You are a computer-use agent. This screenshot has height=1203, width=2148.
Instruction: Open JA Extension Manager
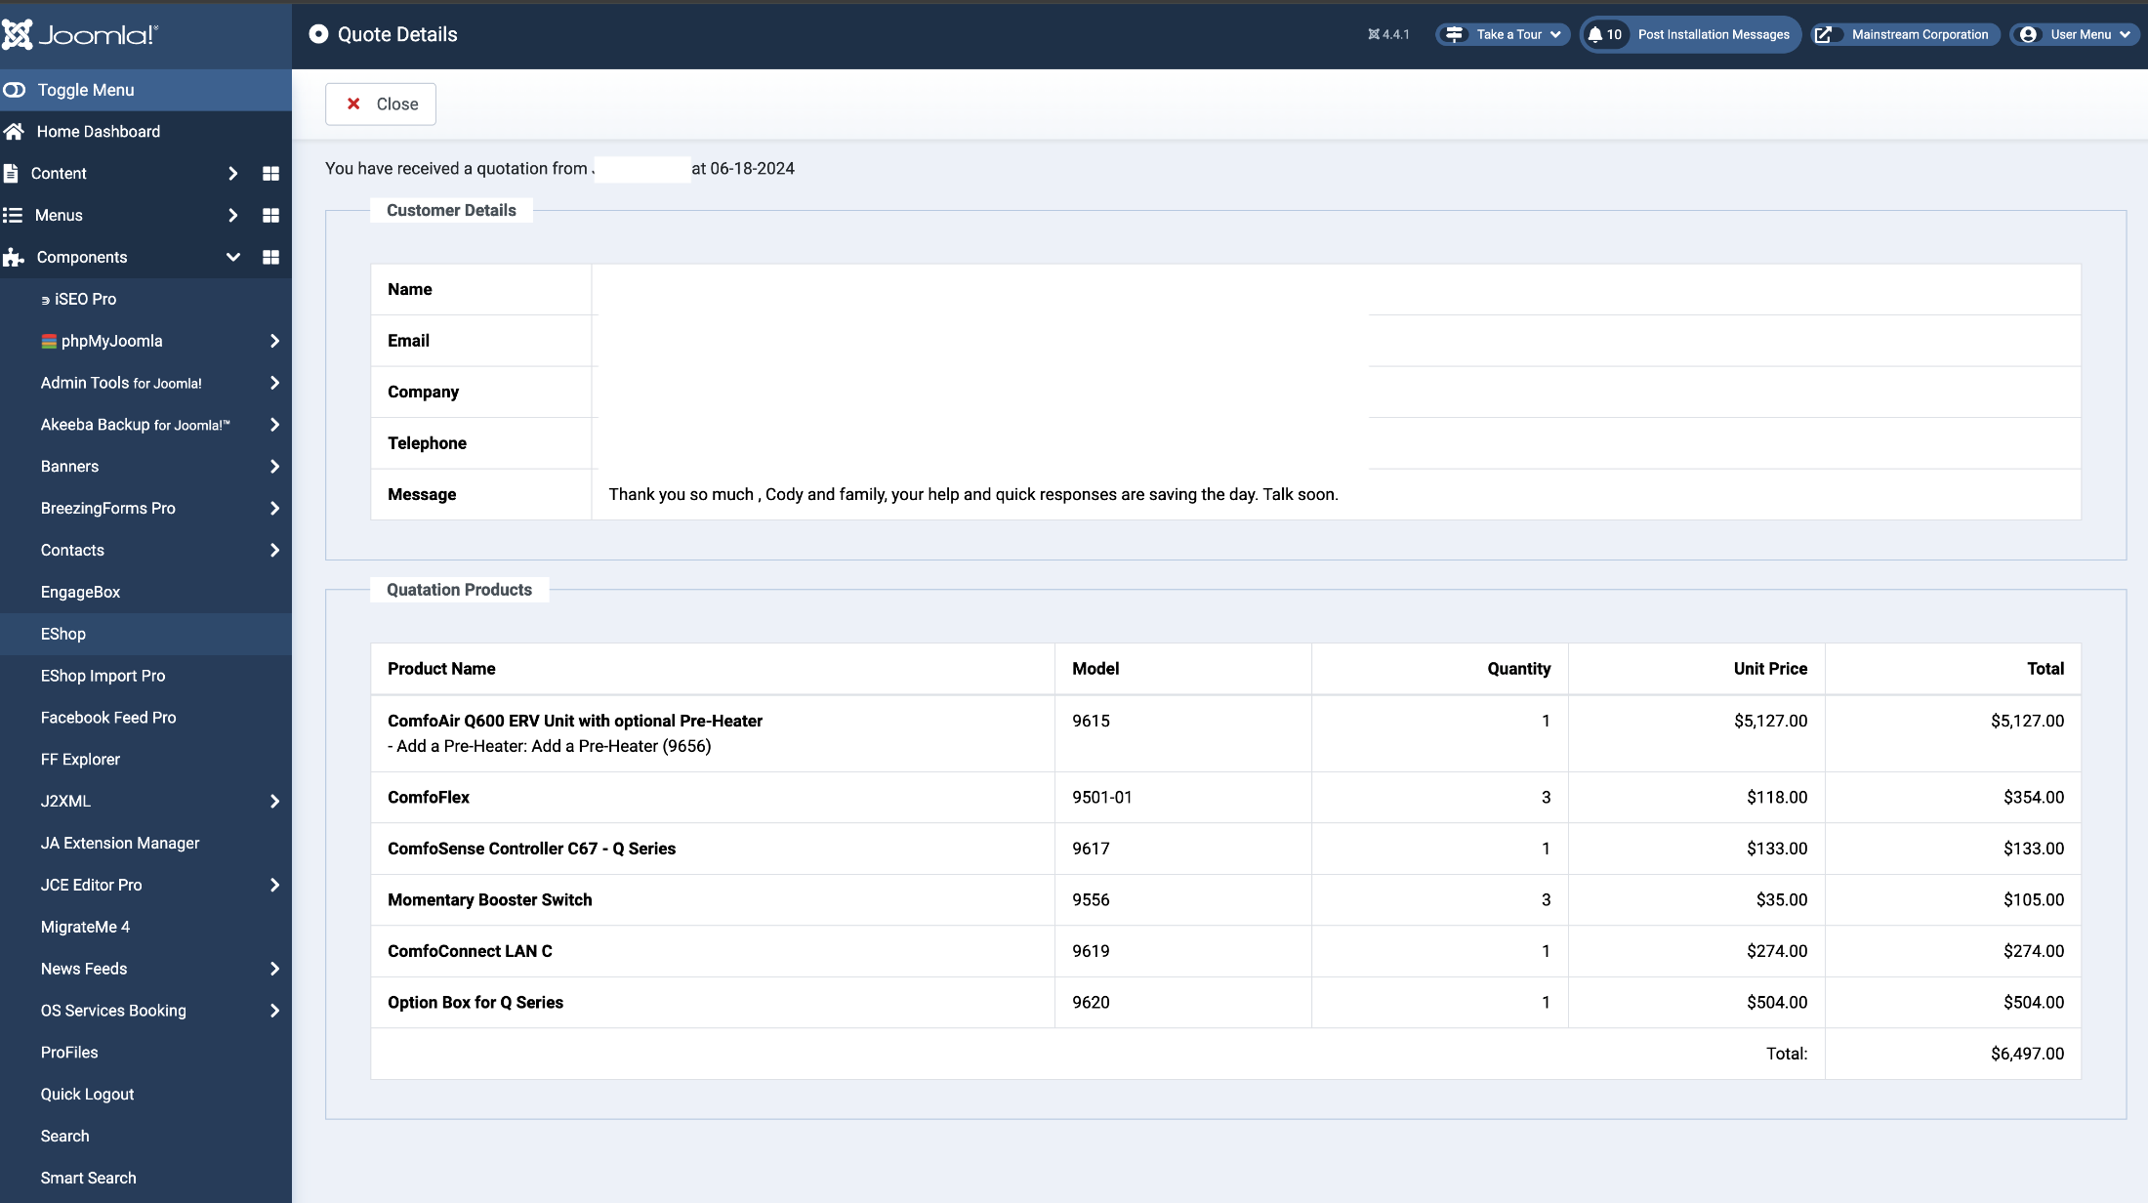120,844
